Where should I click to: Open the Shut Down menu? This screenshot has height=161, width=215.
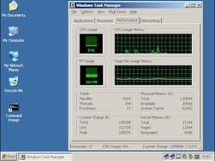tap(117, 12)
